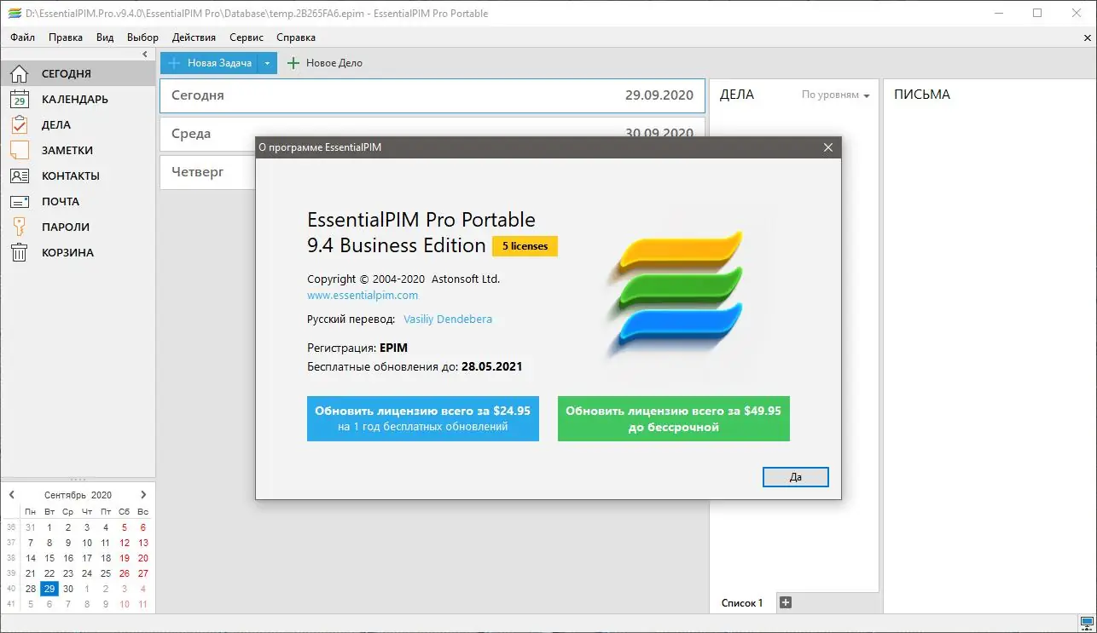Open the Справка menu
Screen dimensions: 1097x633
(296, 37)
